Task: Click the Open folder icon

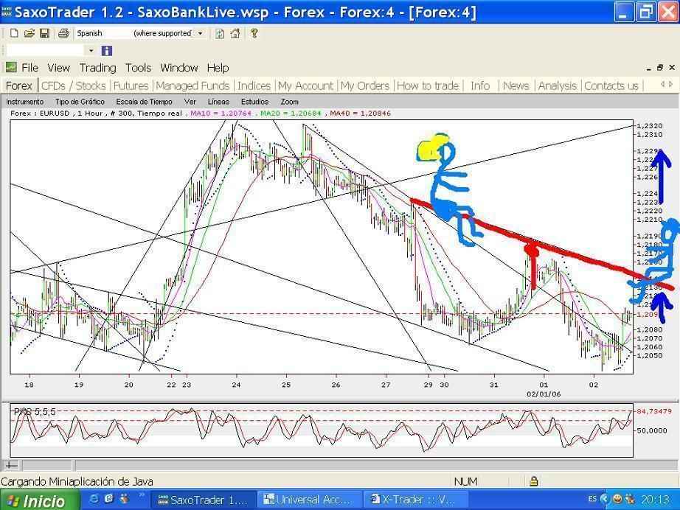Action: [29, 33]
